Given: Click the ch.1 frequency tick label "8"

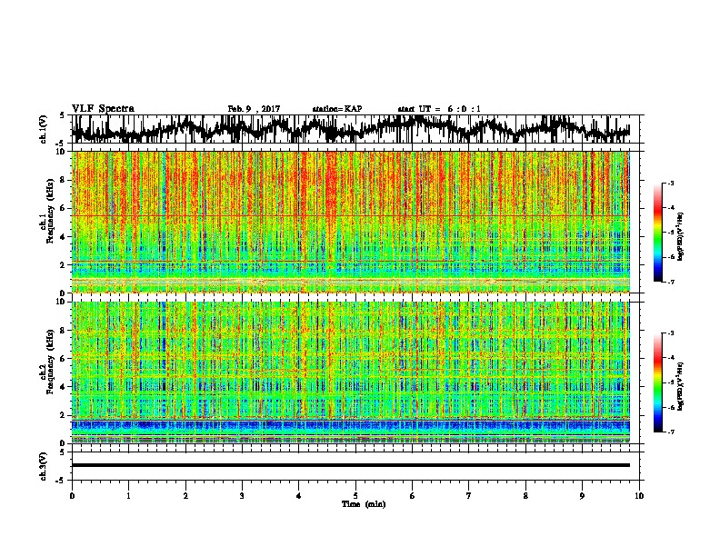Looking at the screenshot, I should 63,180.
